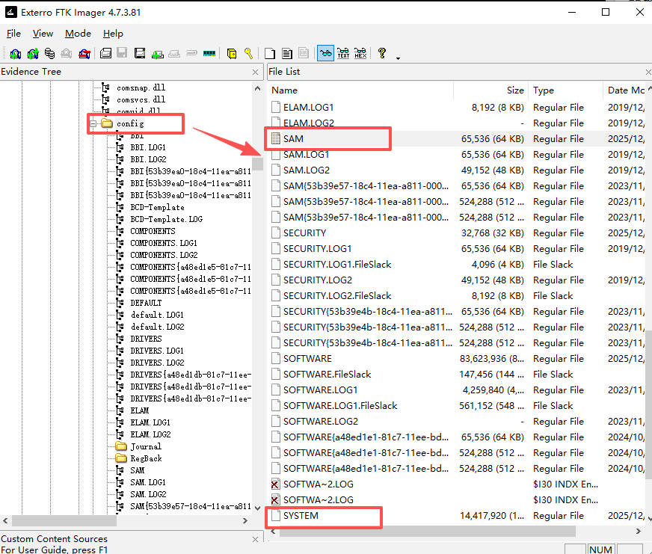Viewport: 652px width, 554px height.
Task: Close the Custom Content Sources panel
Action: pos(255,539)
